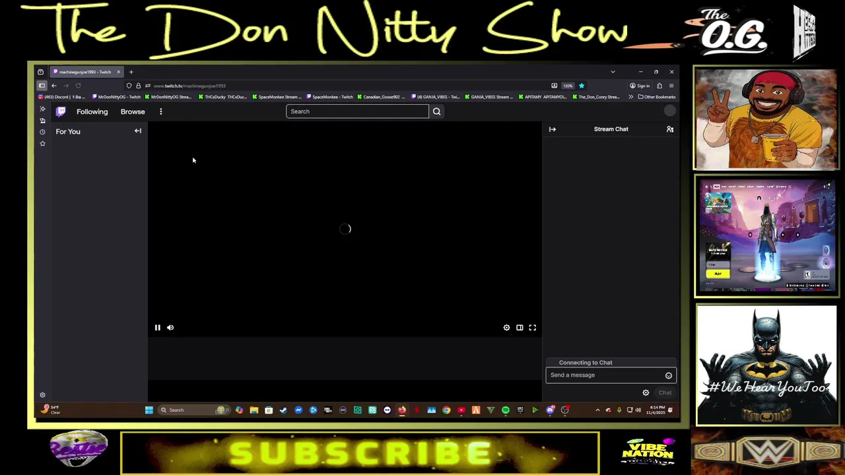Click the magnifier search button on Twitch
The width and height of the screenshot is (845, 475).
pos(436,111)
